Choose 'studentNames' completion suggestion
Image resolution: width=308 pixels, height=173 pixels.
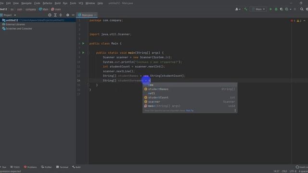coord(190,89)
